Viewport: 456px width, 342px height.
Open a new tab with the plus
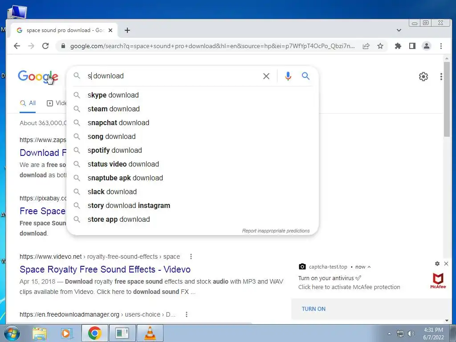pyautogui.click(x=127, y=30)
